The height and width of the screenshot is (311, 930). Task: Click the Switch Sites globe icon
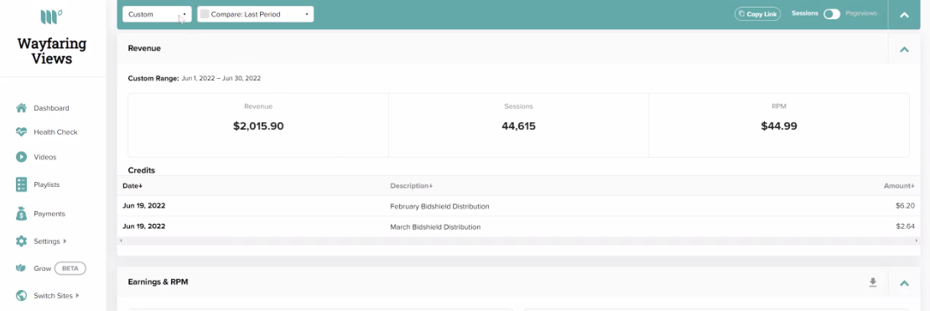coord(21,295)
